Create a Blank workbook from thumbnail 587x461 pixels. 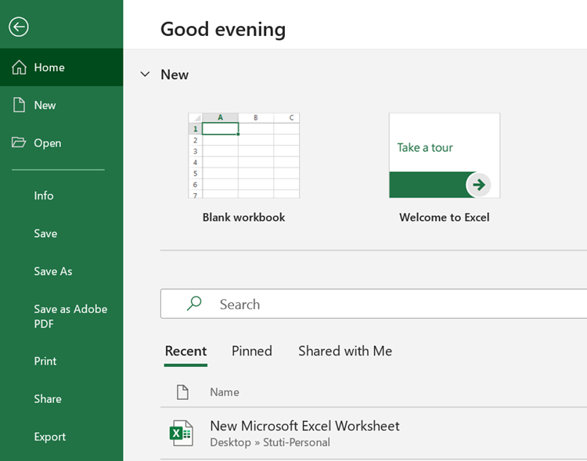point(243,156)
